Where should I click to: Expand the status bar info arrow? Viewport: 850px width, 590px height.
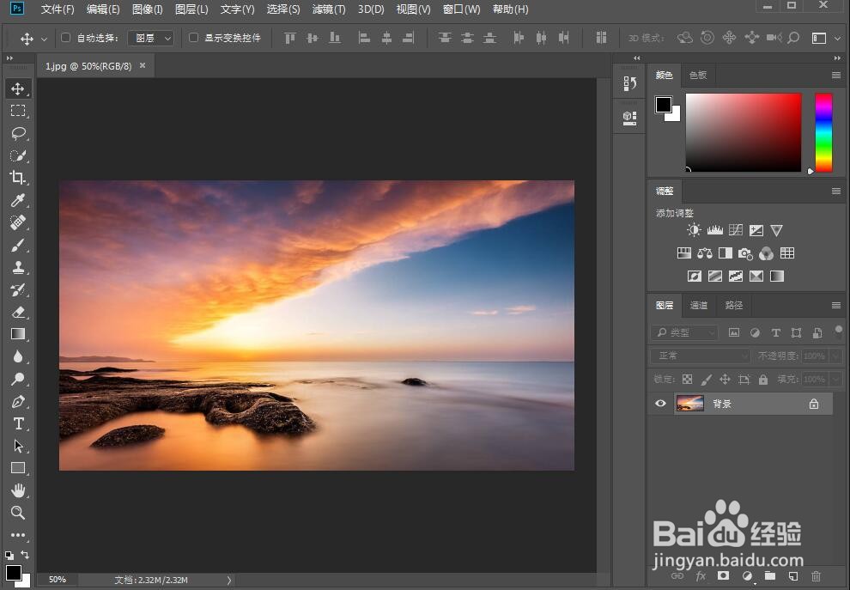tap(228, 581)
